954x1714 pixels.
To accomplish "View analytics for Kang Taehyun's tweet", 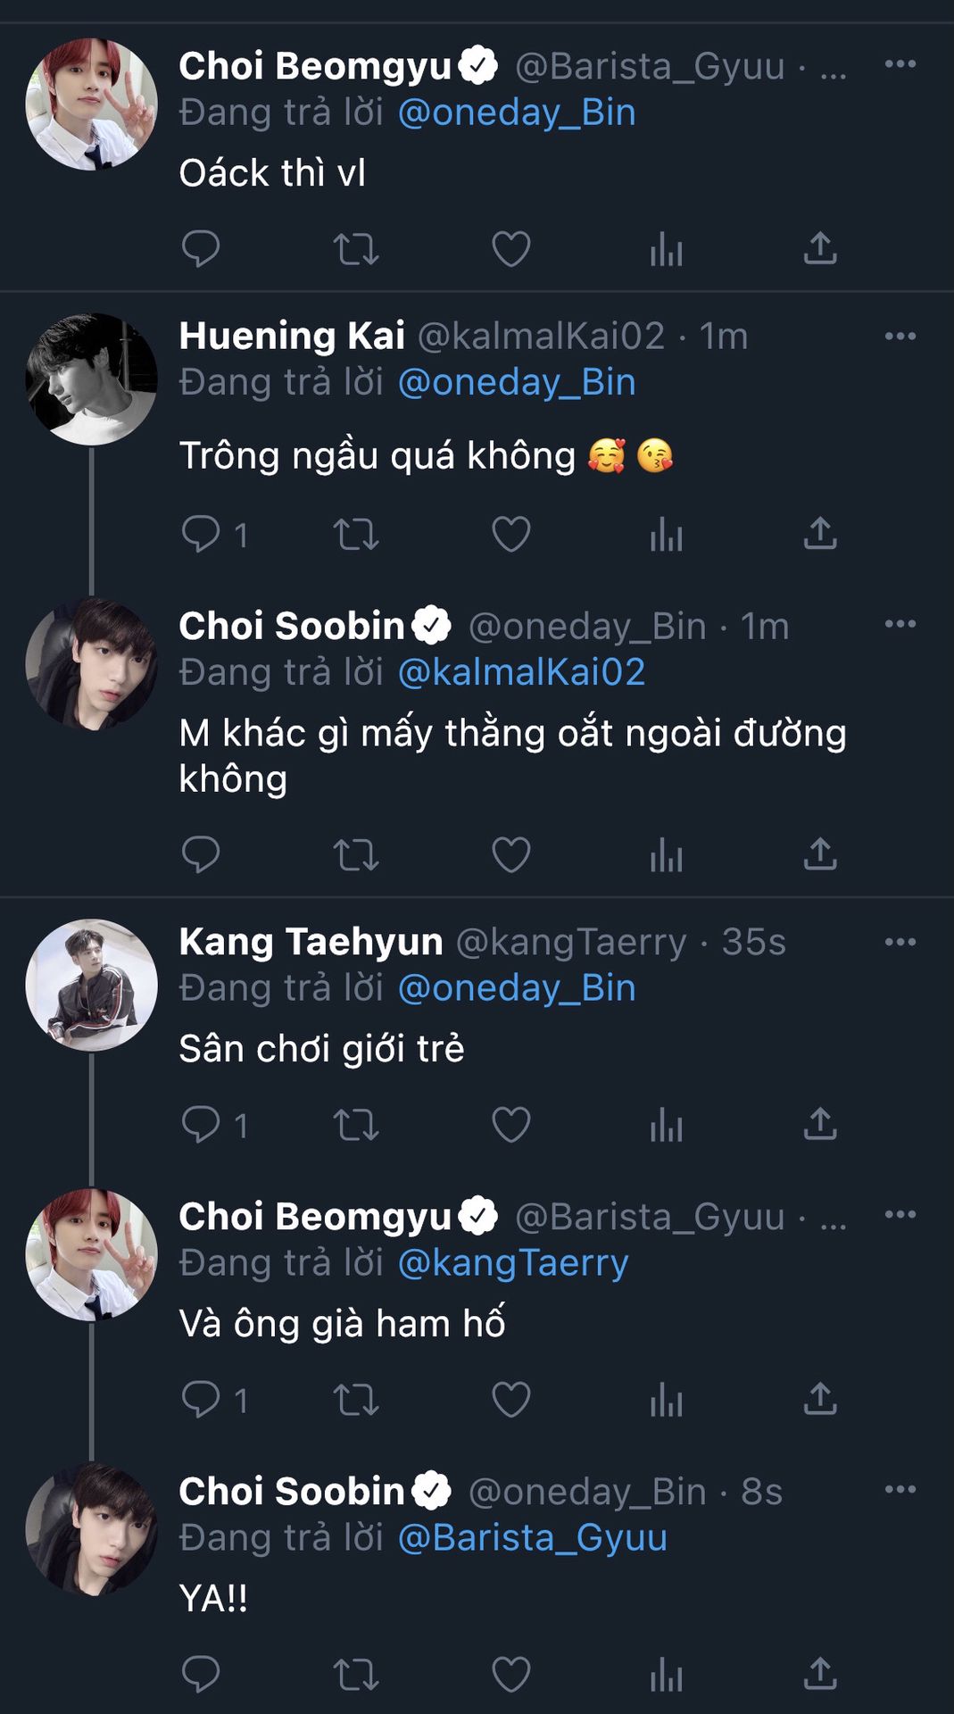I will click(666, 1125).
